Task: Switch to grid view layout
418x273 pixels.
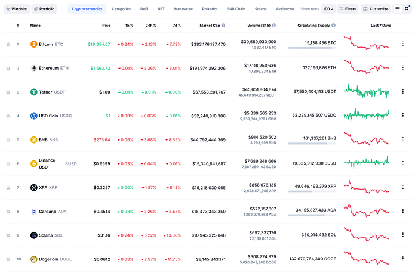Action: (x=407, y=9)
